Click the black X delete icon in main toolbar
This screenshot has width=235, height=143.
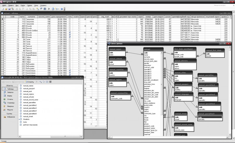[x=49, y=9]
